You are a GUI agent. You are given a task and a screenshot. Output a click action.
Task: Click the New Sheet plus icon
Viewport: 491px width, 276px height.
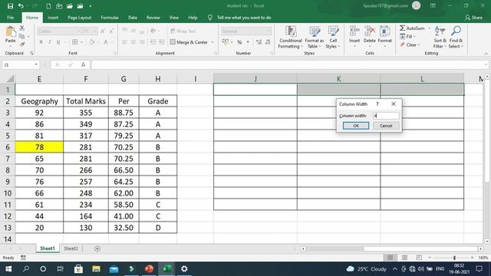click(x=97, y=248)
